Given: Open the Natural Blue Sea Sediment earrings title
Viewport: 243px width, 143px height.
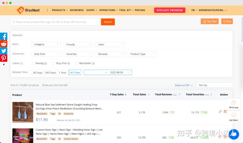Looking at the screenshot, I should pyautogui.click(x=69, y=107).
